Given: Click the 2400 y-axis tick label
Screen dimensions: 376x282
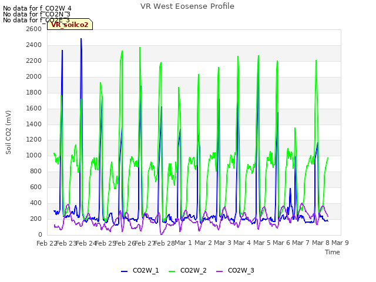Looking at the screenshot, I should [x=34, y=45].
